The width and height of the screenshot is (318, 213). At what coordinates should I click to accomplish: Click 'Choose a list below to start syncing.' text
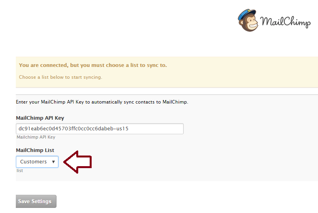[60, 77]
